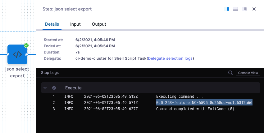This screenshot has height=133, width=264.
Task: Select the right-side panel layout icon
Action: point(226,9)
